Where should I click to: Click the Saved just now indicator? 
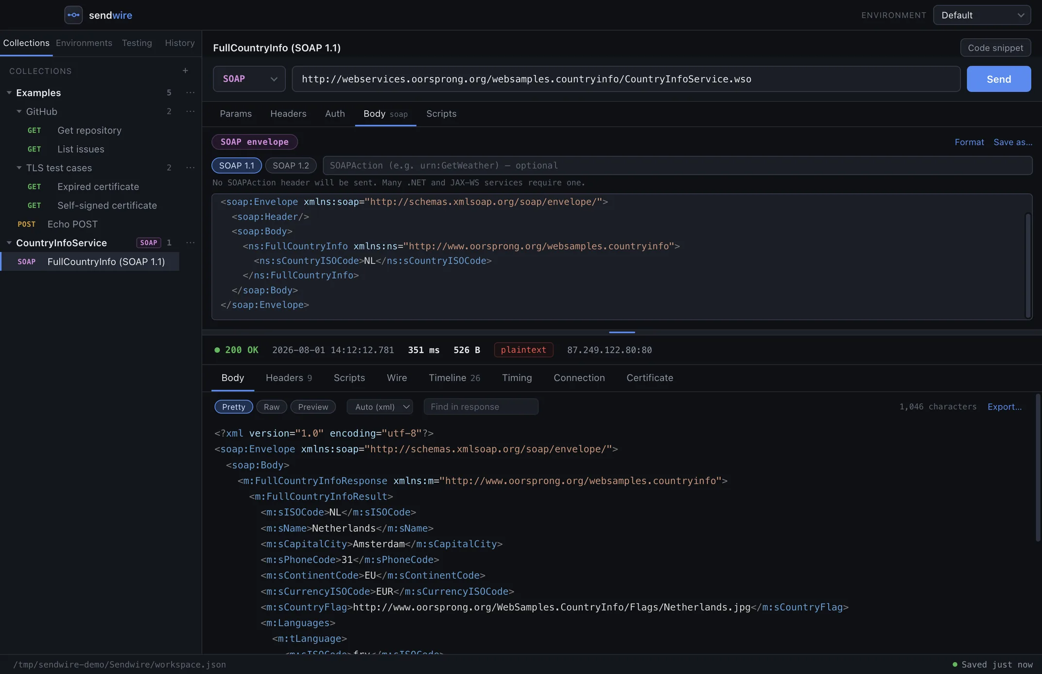(x=992, y=665)
